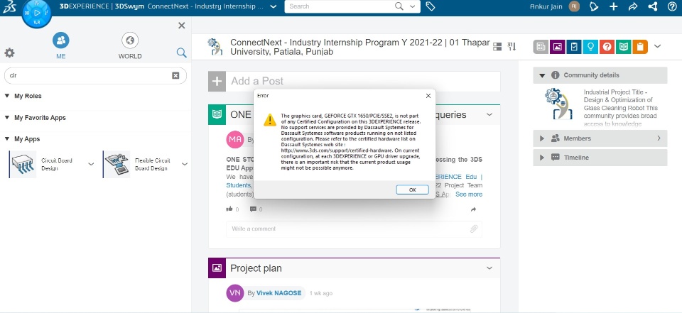Screen dimensions: 682x313
Task: Switch to the ME tab
Action: click(x=61, y=46)
